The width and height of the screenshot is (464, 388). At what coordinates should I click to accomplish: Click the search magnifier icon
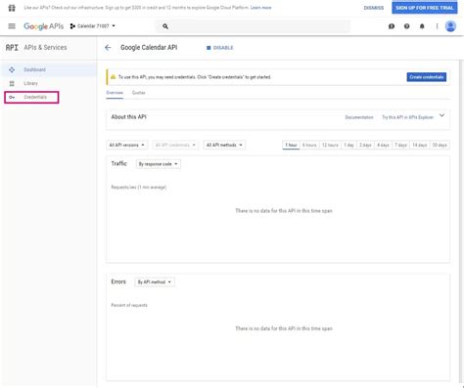[x=165, y=26]
